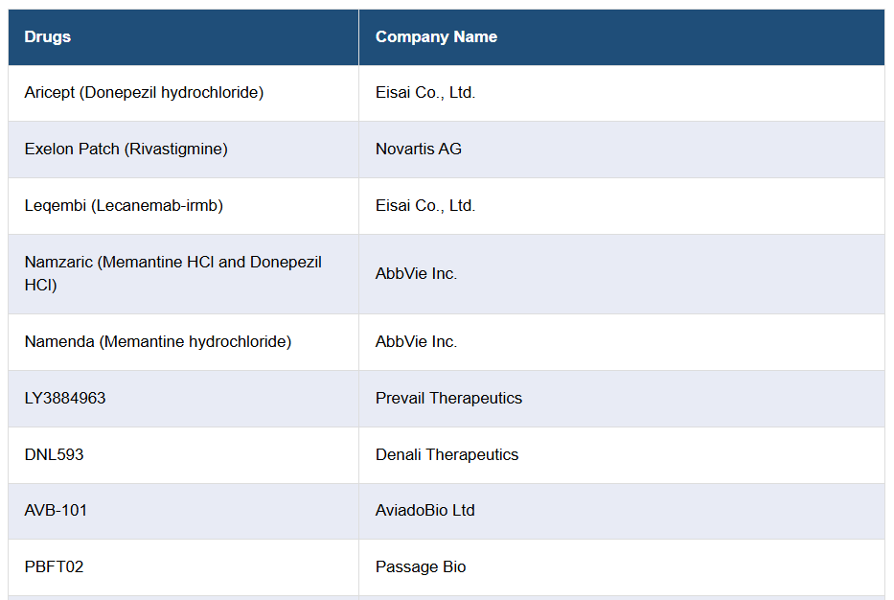Click Eisai Co., Ltd. in the Leqembi row

(425, 206)
